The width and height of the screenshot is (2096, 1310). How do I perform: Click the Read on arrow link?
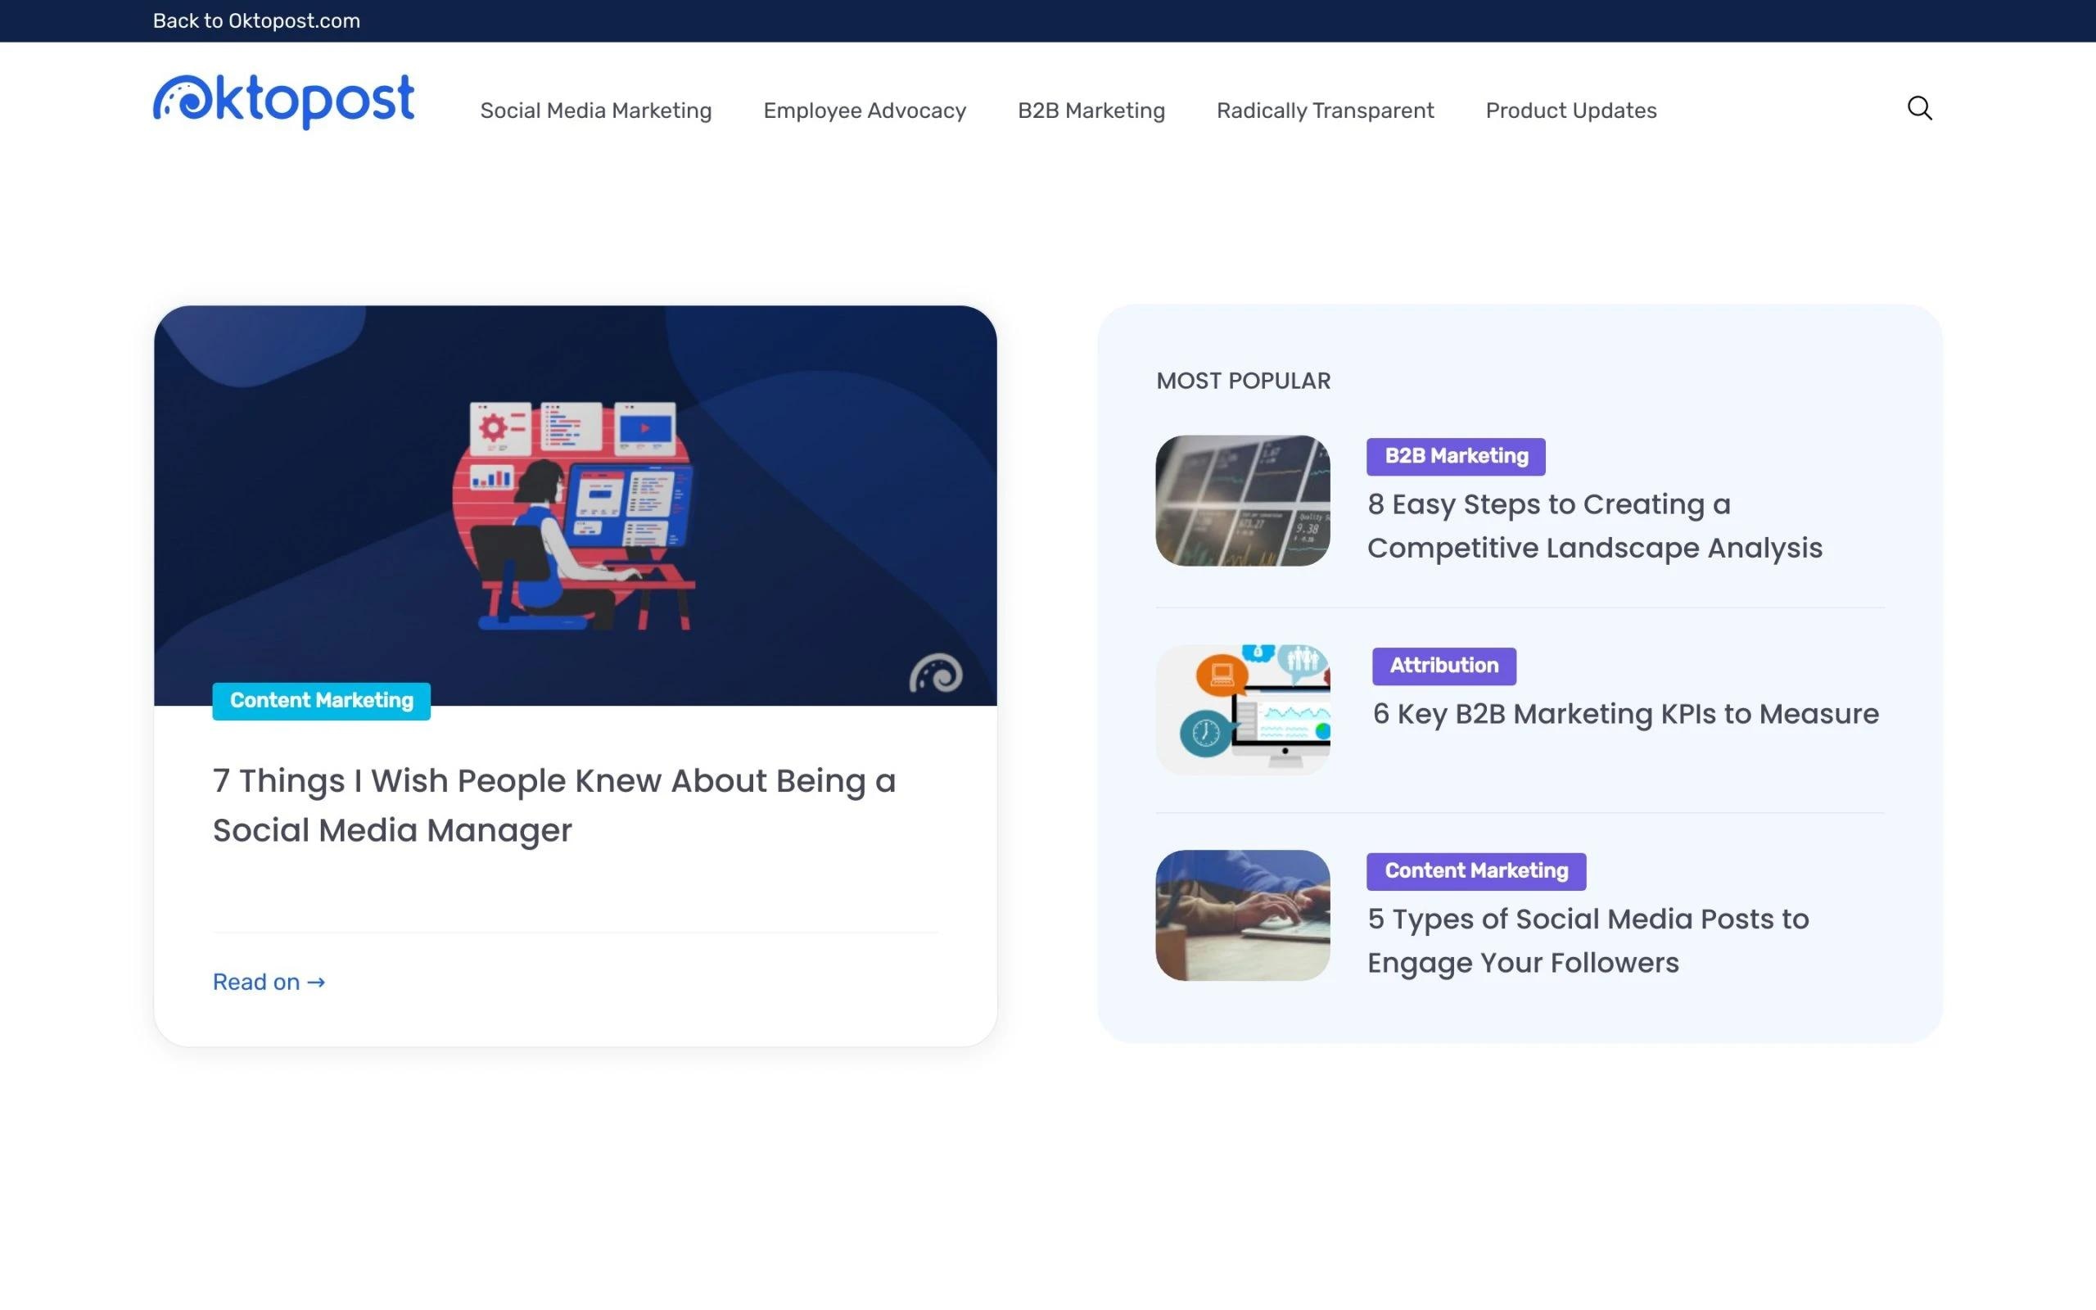click(269, 982)
